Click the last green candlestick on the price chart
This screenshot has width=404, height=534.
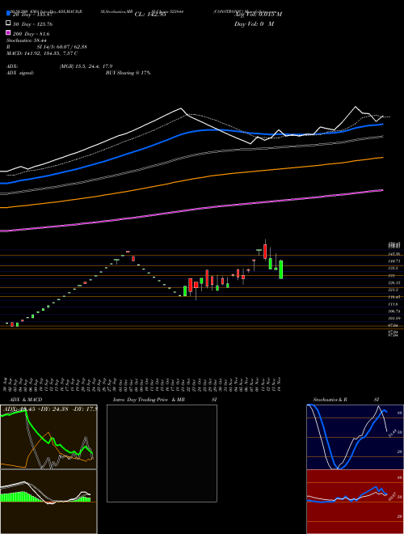(x=281, y=269)
